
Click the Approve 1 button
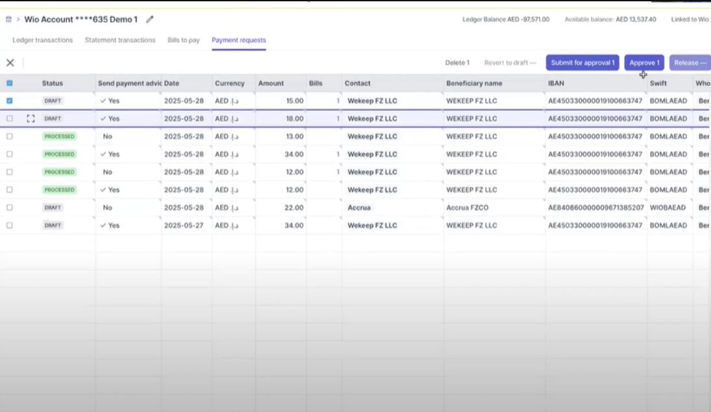pyautogui.click(x=644, y=62)
